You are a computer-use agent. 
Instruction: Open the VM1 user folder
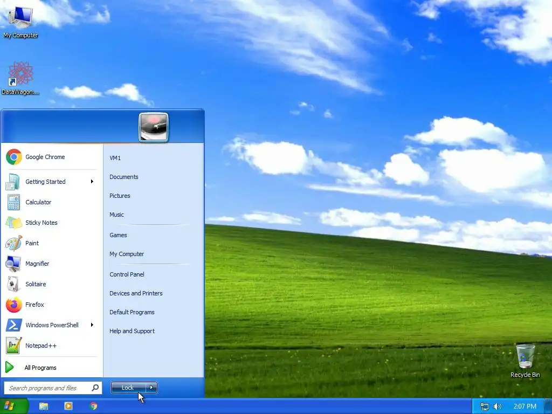[x=115, y=158]
